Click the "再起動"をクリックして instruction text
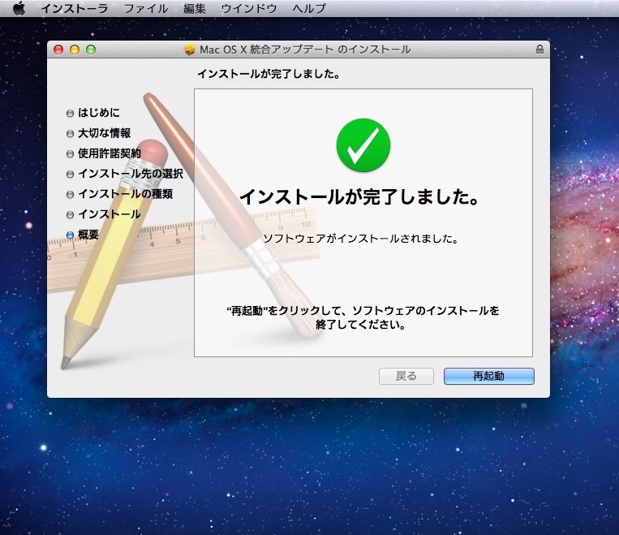 (x=363, y=317)
